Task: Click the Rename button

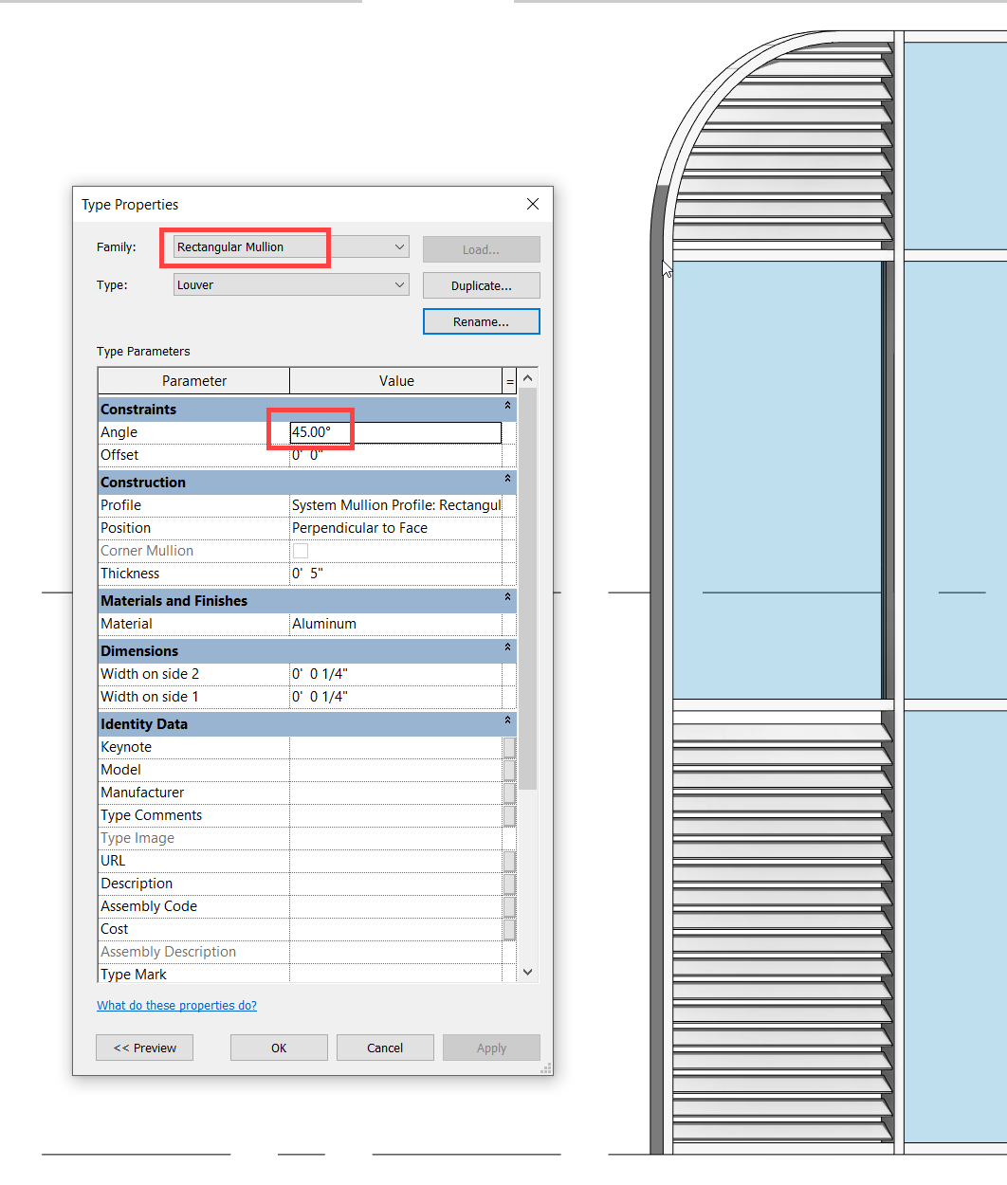Action: click(481, 321)
